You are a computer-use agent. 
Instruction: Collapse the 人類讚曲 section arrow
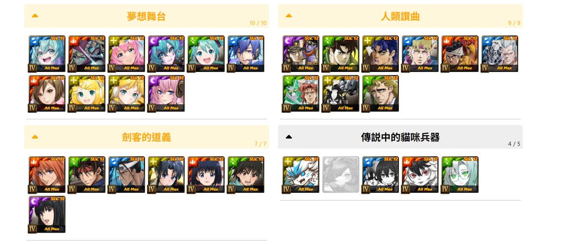coord(289,16)
